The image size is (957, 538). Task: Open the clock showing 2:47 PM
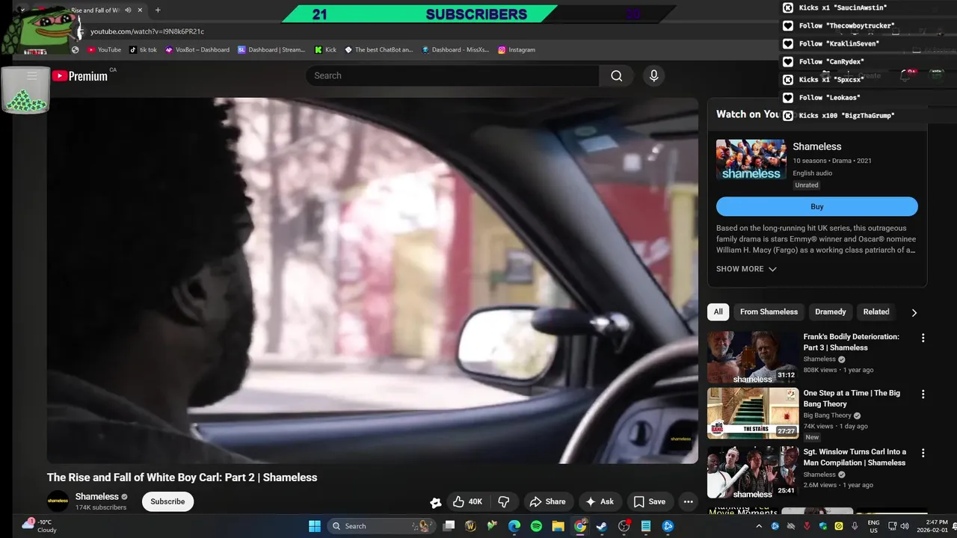(x=931, y=526)
